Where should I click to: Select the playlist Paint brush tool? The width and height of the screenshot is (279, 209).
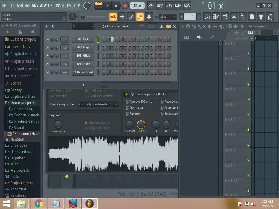coord(199,27)
